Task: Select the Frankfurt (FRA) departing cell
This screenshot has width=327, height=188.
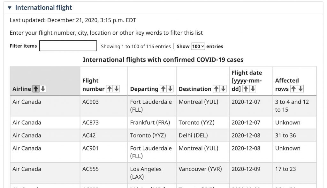Action: (152, 122)
